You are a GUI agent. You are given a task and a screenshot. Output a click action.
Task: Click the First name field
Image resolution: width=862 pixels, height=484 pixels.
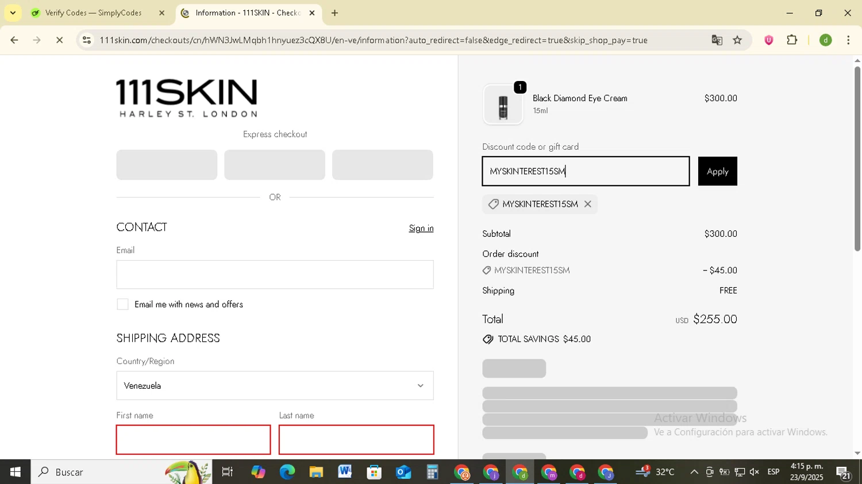193,440
